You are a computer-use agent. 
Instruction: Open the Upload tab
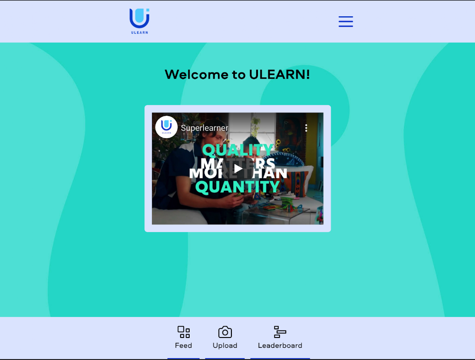(x=225, y=337)
